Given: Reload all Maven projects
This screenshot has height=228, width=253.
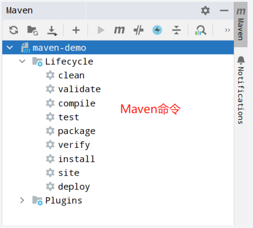Looking at the screenshot, I should [14, 30].
